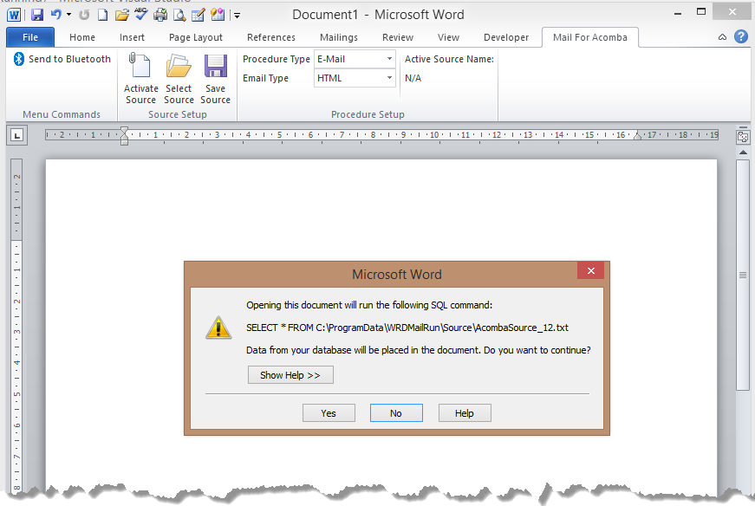Viewport: 755px width, 506px height.
Task: Click Activate Source in the ribbon
Action: click(x=140, y=79)
